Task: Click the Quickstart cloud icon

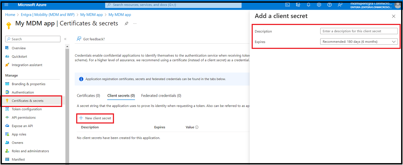Action: (x=7, y=56)
